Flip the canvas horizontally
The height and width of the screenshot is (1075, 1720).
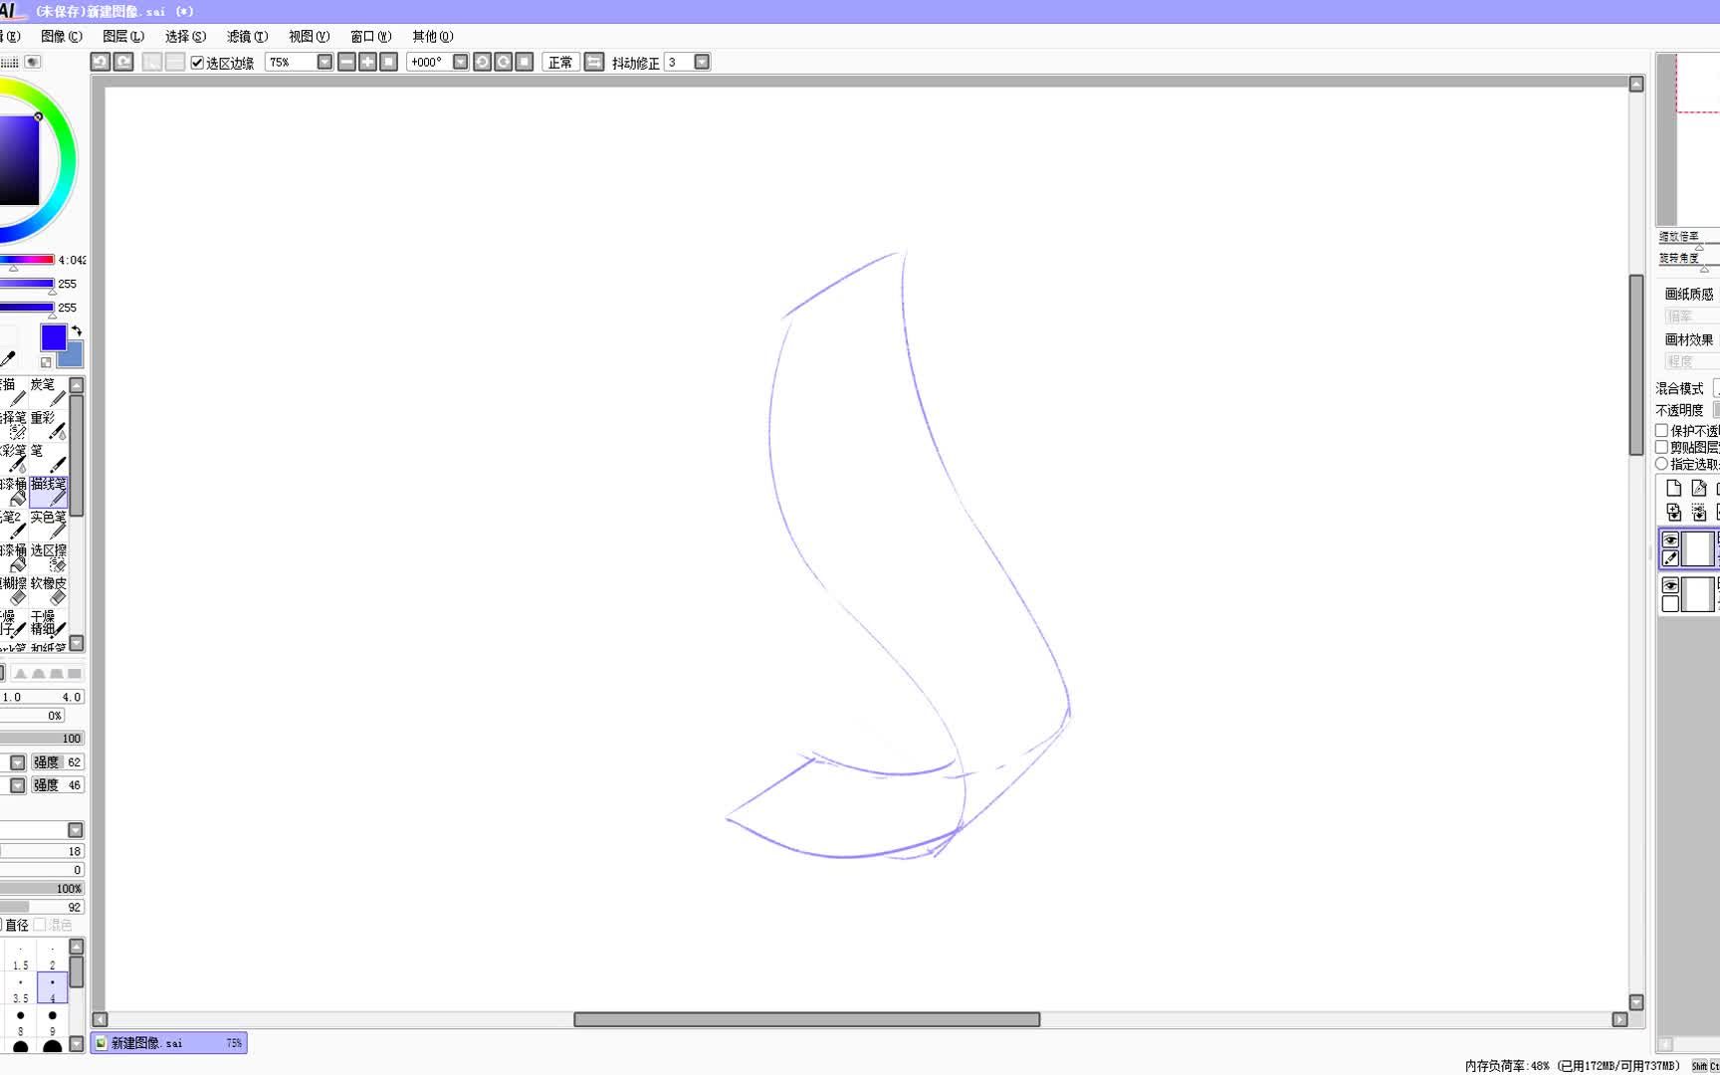click(594, 62)
